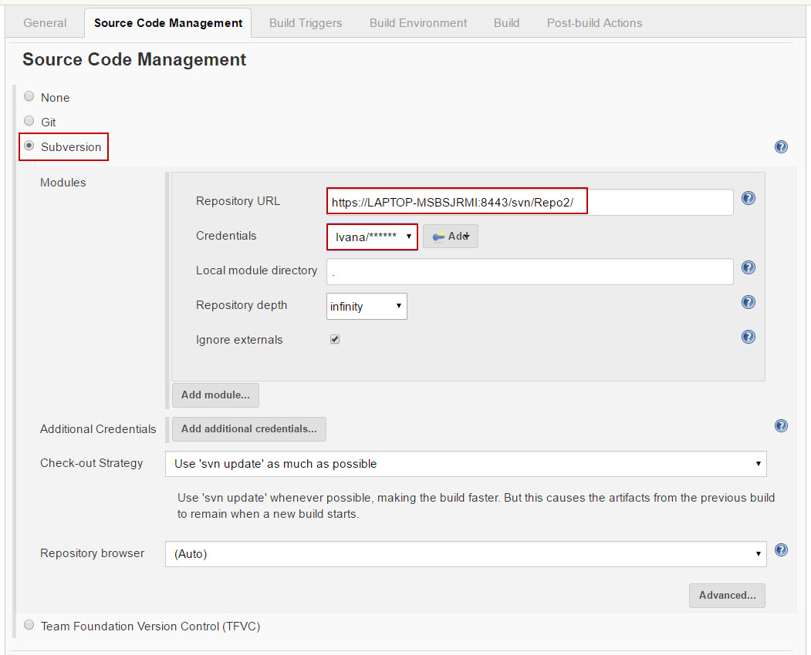Uncheck the Ignore externals checkbox
811x655 pixels.
click(335, 339)
